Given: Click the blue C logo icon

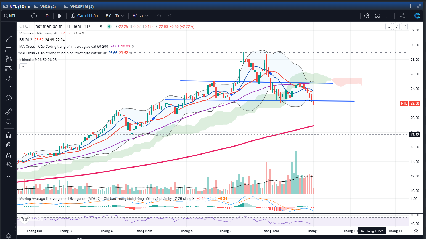Looking at the screenshot, I should click(417, 16).
